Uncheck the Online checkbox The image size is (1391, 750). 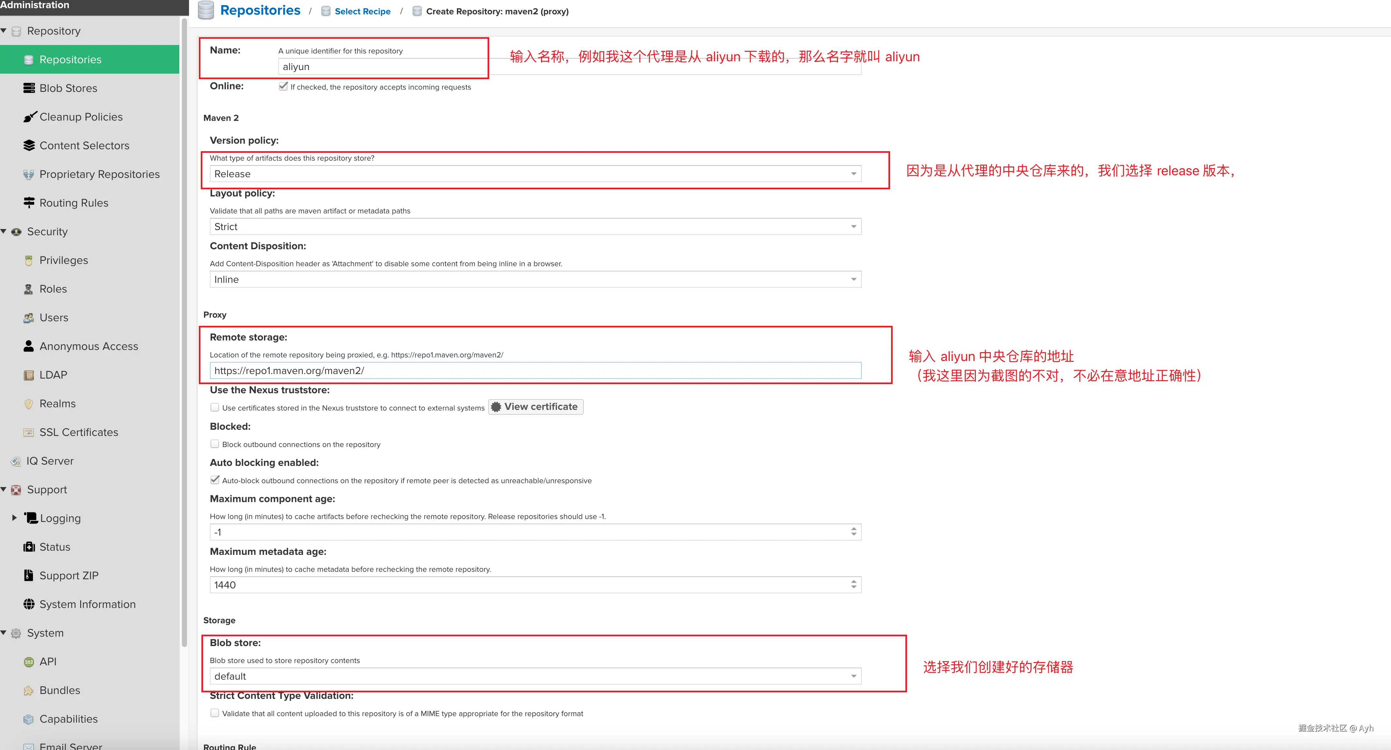pyautogui.click(x=283, y=86)
